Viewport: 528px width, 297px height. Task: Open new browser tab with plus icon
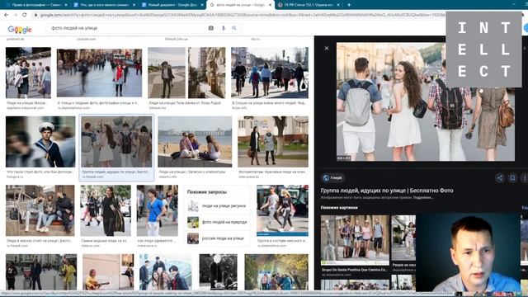349,5
